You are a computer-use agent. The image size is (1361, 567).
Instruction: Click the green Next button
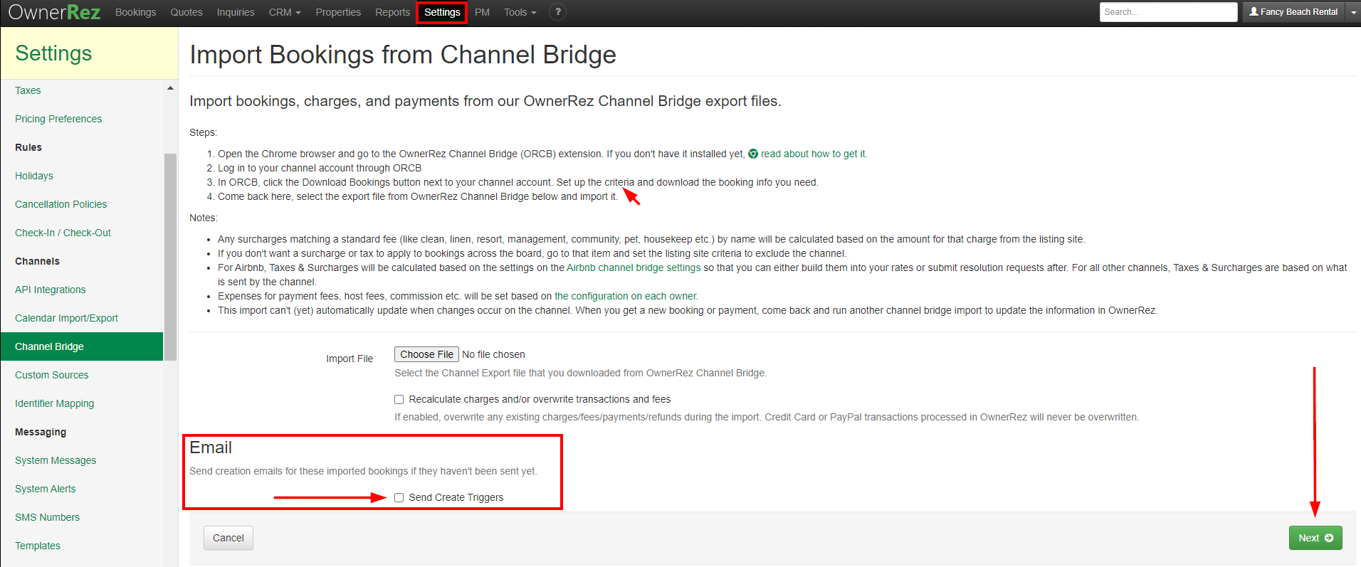[1315, 538]
